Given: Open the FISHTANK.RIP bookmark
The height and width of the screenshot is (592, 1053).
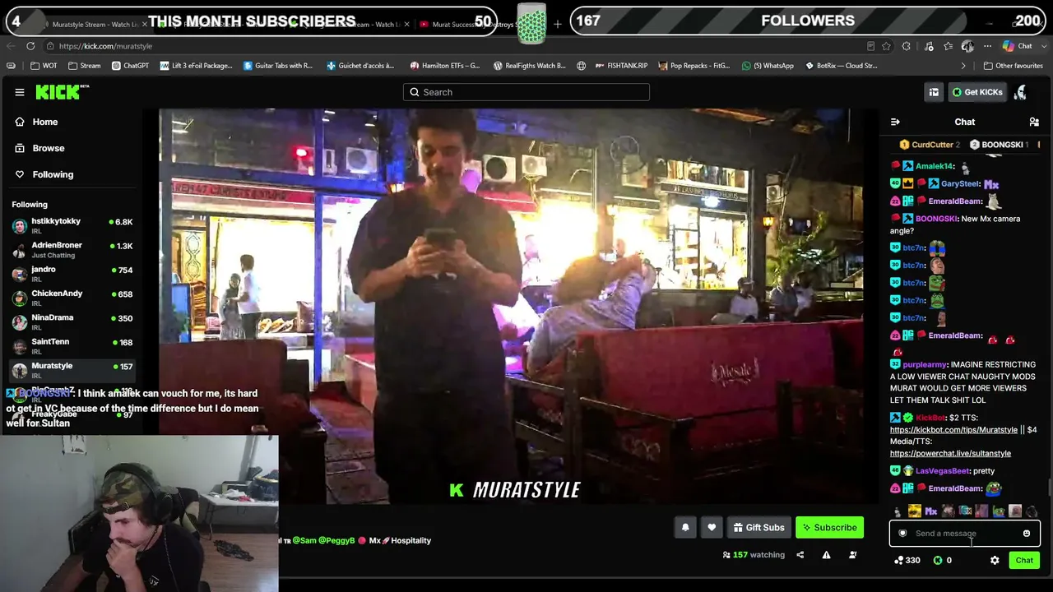Looking at the screenshot, I should 621,66.
